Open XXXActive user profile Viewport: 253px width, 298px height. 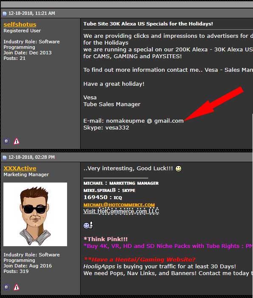[x=20, y=168]
